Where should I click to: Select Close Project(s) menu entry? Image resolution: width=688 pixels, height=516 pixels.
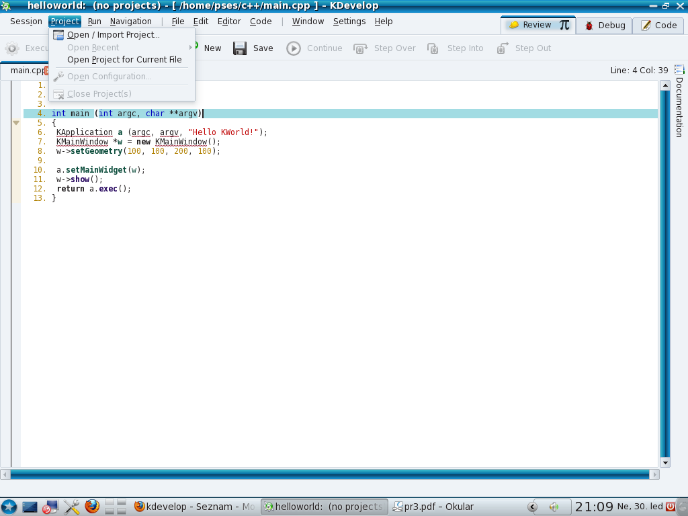[122, 94]
